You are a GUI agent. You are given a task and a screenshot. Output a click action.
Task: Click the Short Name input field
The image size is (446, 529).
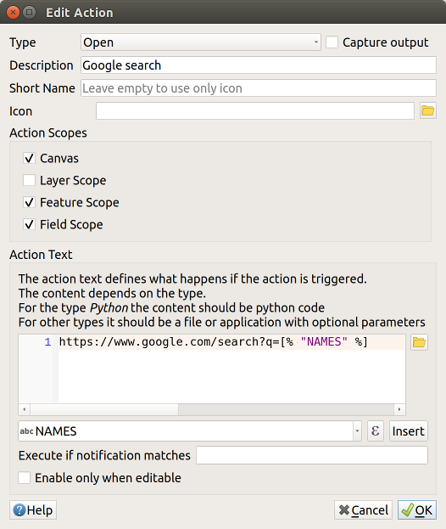tap(259, 88)
